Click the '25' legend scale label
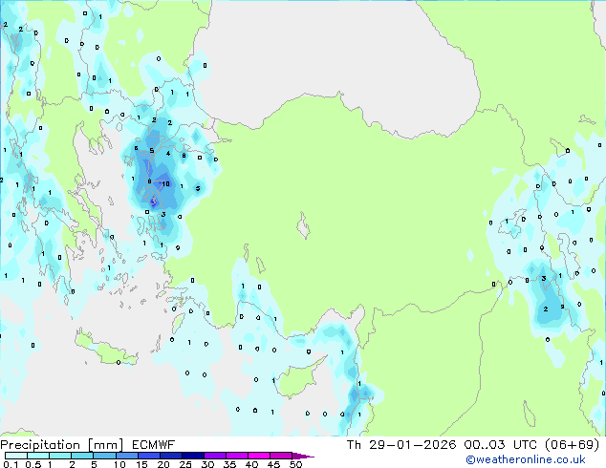The width and height of the screenshot is (606, 468). pyautogui.click(x=185, y=464)
